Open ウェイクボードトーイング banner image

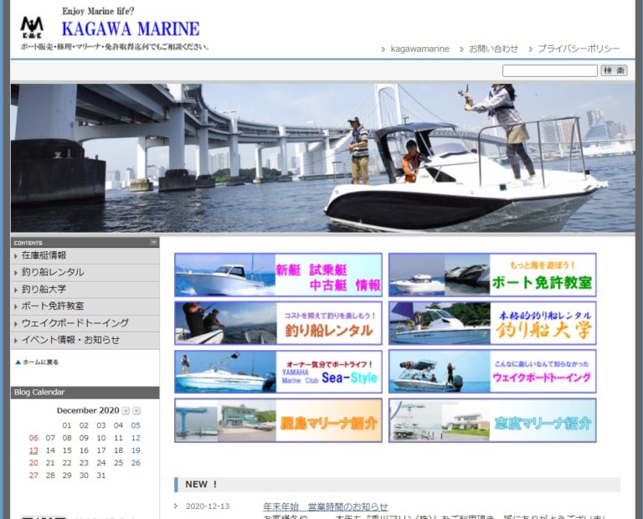[x=492, y=372]
